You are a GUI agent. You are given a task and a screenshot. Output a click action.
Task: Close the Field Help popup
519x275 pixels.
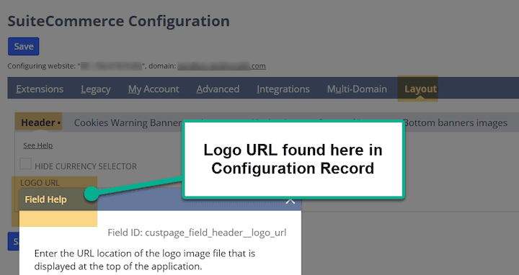click(x=290, y=201)
